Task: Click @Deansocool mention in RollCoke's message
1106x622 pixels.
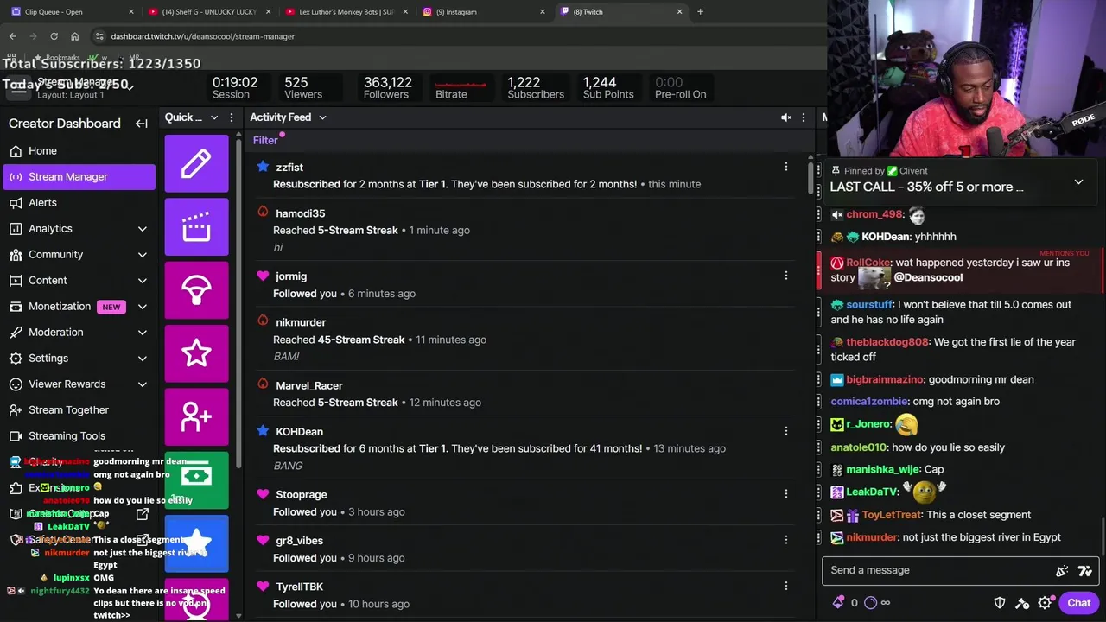Action: (928, 277)
